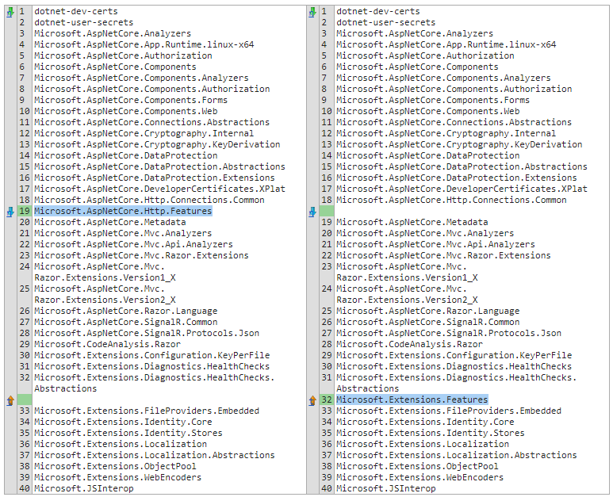The width and height of the screenshot is (613, 497).
Task: Click Microsoft.AspNetCore.Components.Forms in left pane
Action: click(x=131, y=100)
